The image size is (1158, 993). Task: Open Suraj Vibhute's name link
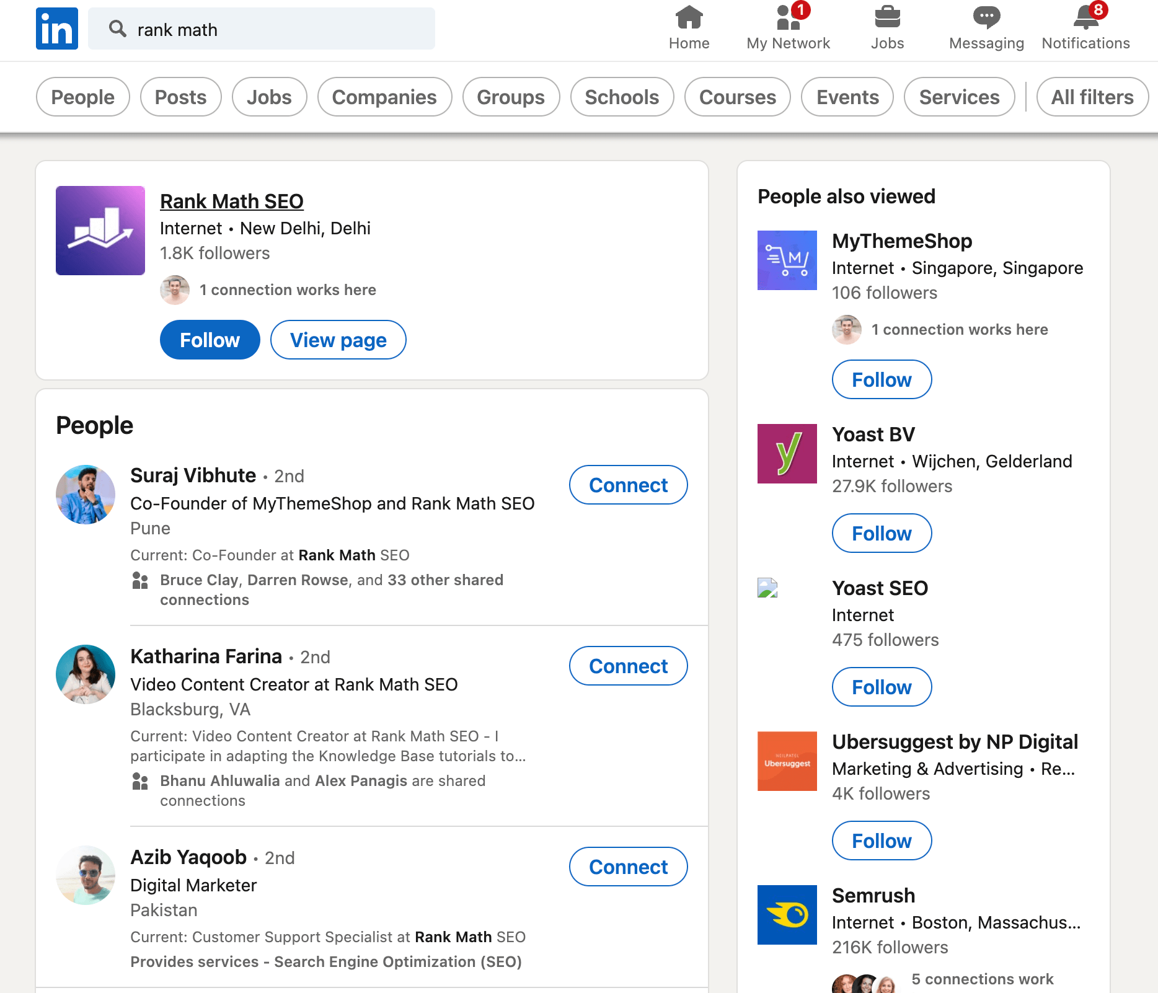click(193, 475)
